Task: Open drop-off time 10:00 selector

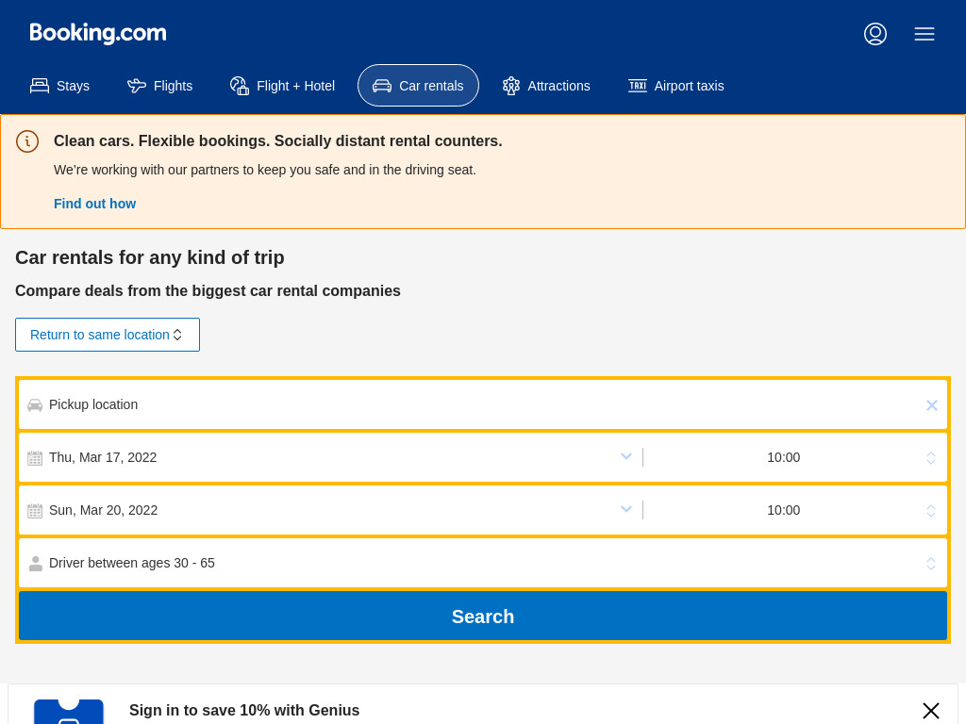Action: [x=783, y=510]
